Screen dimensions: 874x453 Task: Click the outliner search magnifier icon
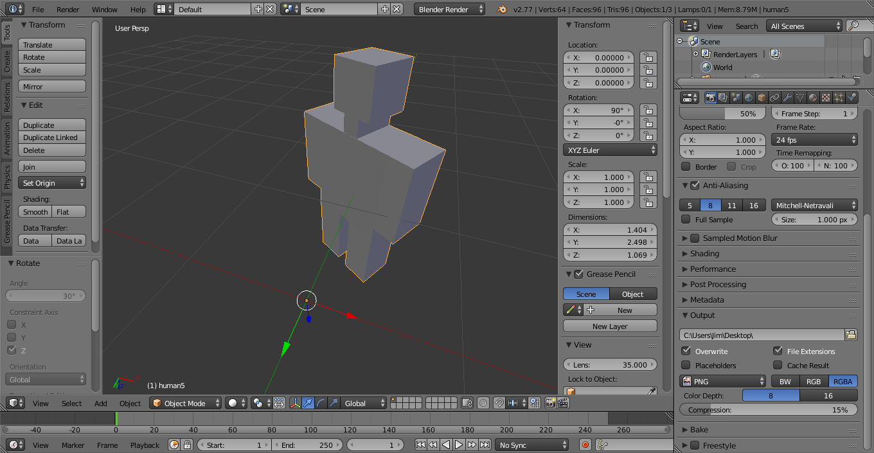coord(853,26)
